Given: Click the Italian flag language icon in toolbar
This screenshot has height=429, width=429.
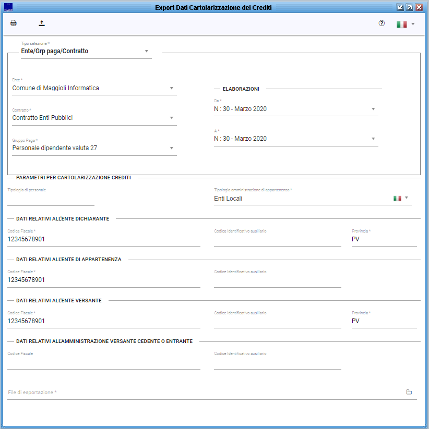Looking at the screenshot, I should coord(402,24).
